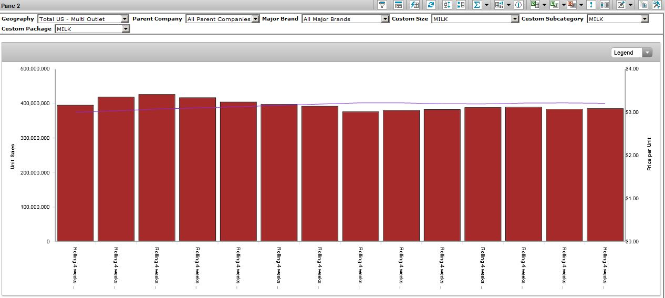Click the sort A-Z icon
Viewport: 665px width, 298px height.
(447, 5)
